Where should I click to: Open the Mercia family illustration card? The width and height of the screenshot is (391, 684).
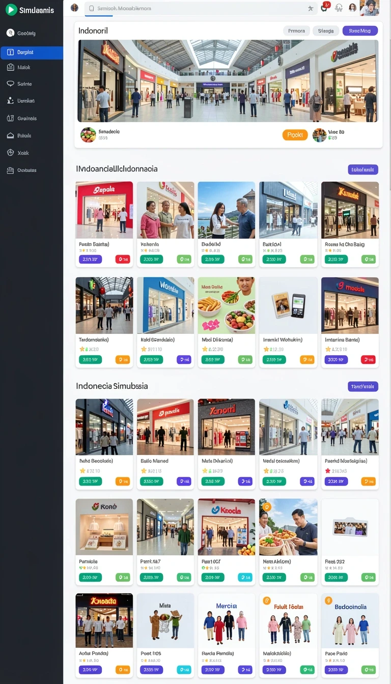point(227,621)
